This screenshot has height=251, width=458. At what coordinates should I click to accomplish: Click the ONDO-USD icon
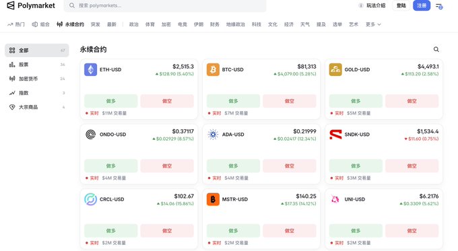[x=90, y=135]
